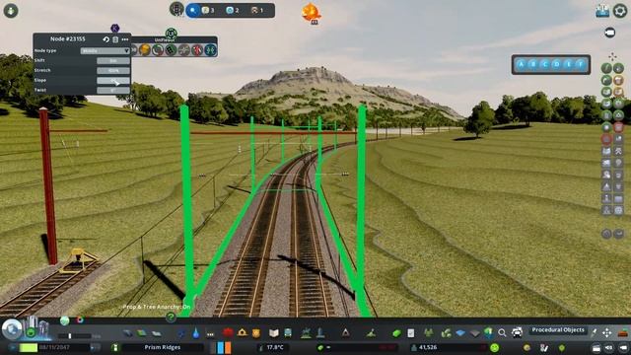631x355 pixels.
Task: Click the D button in blue letter panel
Action: (557, 64)
